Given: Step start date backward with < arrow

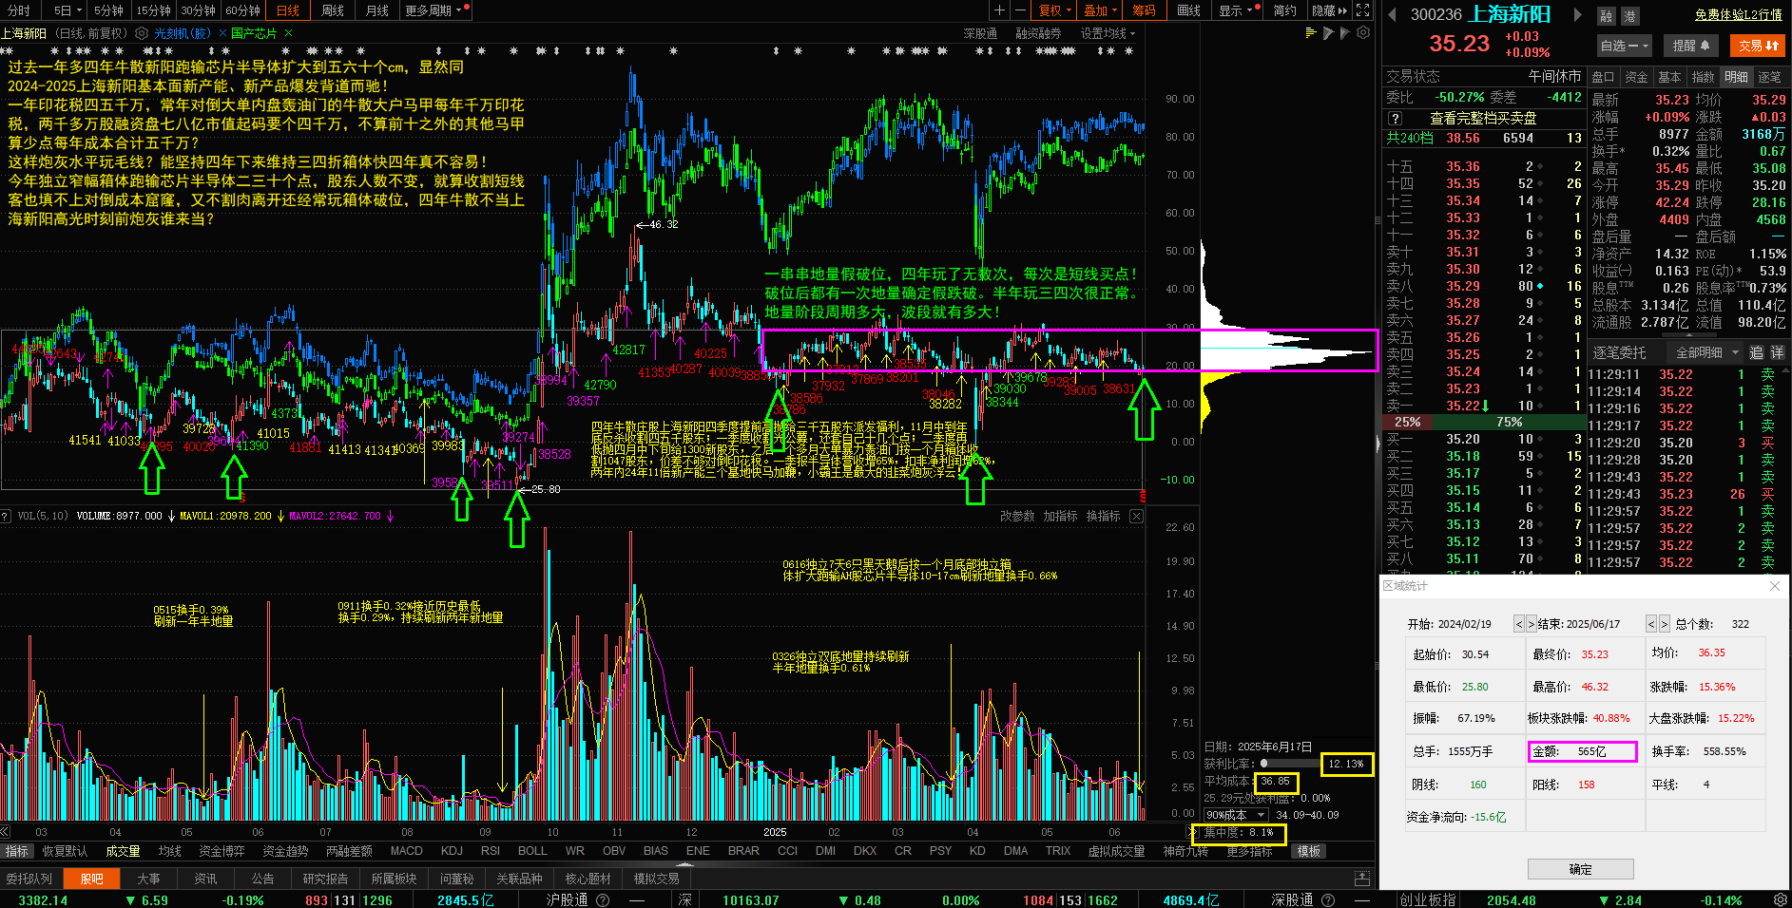Looking at the screenshot, I should point(1519,624).
